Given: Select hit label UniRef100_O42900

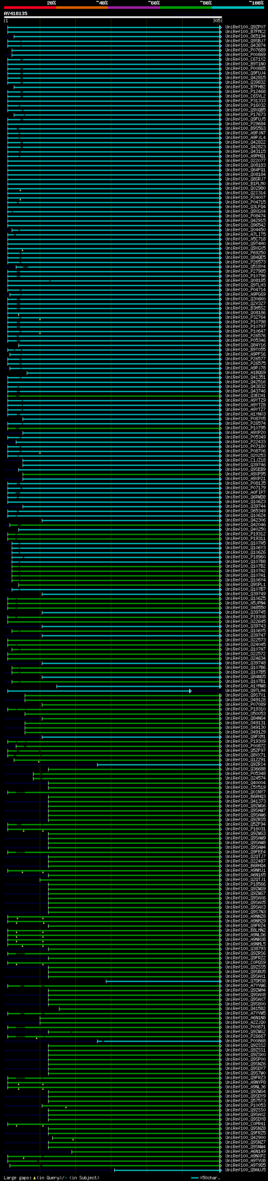Looking at the screenshot, I should (245, 1137).
